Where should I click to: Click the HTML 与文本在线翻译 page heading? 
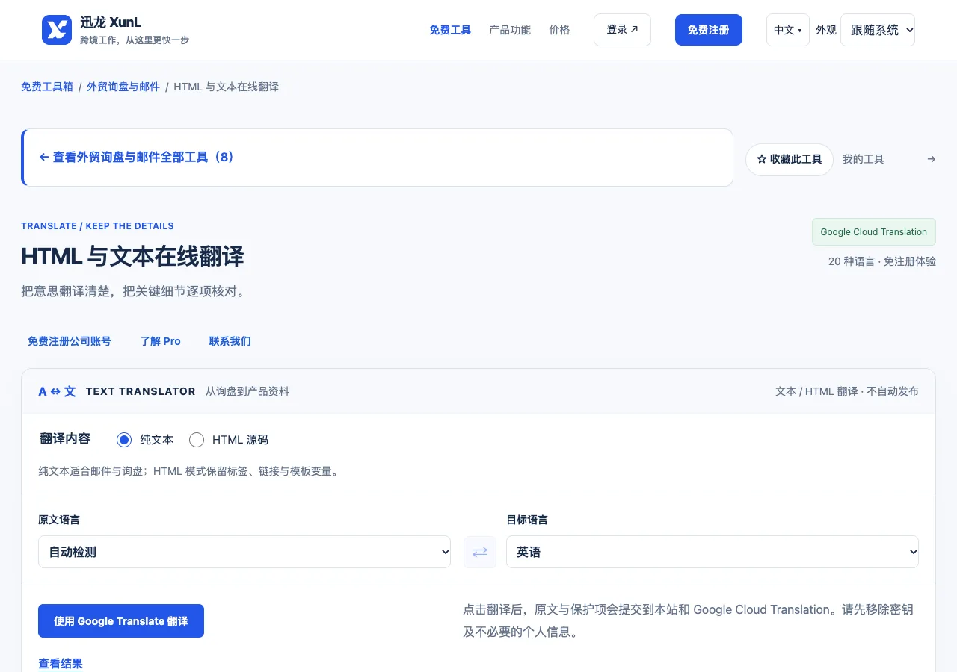pyautogui.click(x=132, y=256)
